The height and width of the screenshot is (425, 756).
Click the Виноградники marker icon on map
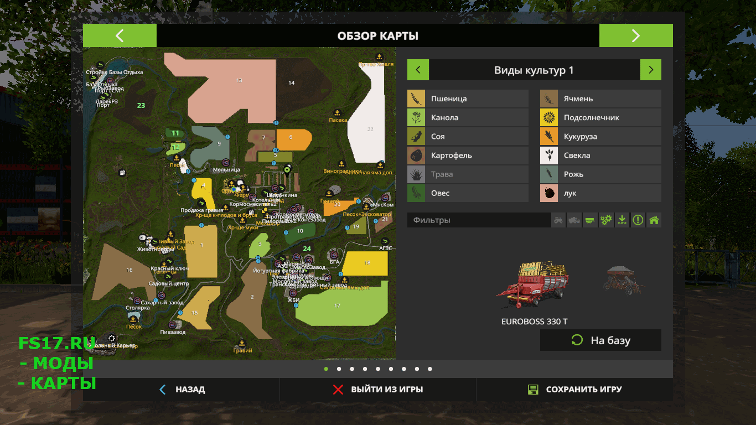pyautogui.click(x=342, y=164)
